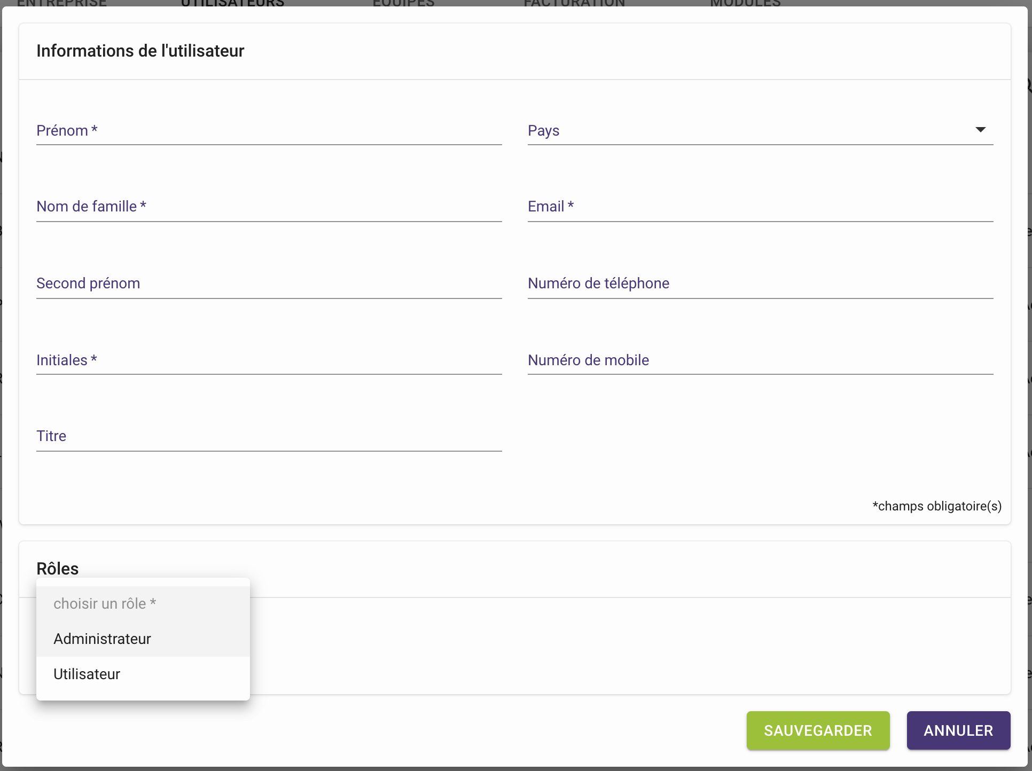Focus the Numéro de téléphone field
Image resolution: width=1032 pixels, height=771 pixels.
[760, 284]
